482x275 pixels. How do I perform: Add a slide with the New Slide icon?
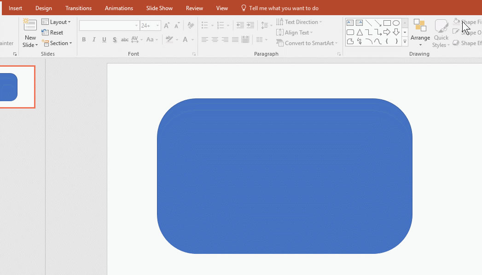[30, 25]
